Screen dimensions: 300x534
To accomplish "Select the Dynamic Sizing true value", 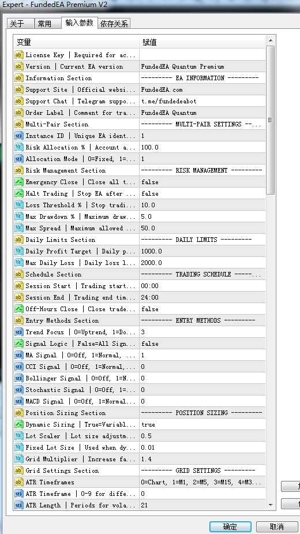I will click(x=148, y=424).
